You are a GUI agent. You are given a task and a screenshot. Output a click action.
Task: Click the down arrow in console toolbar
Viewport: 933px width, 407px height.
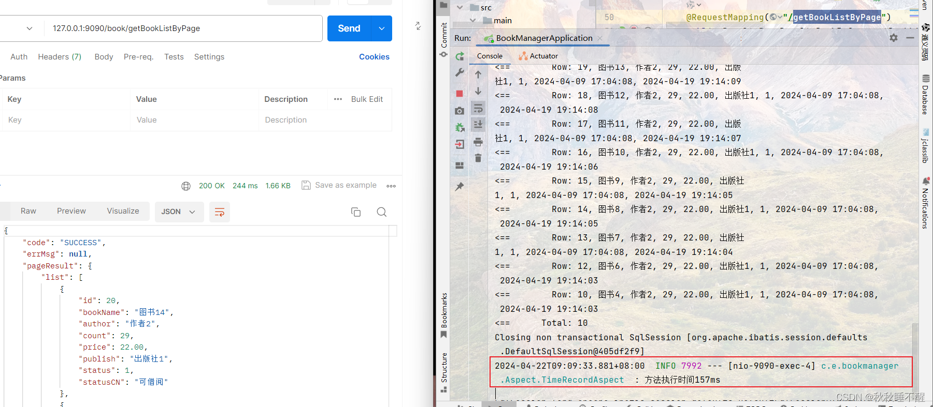click(478, 91)
